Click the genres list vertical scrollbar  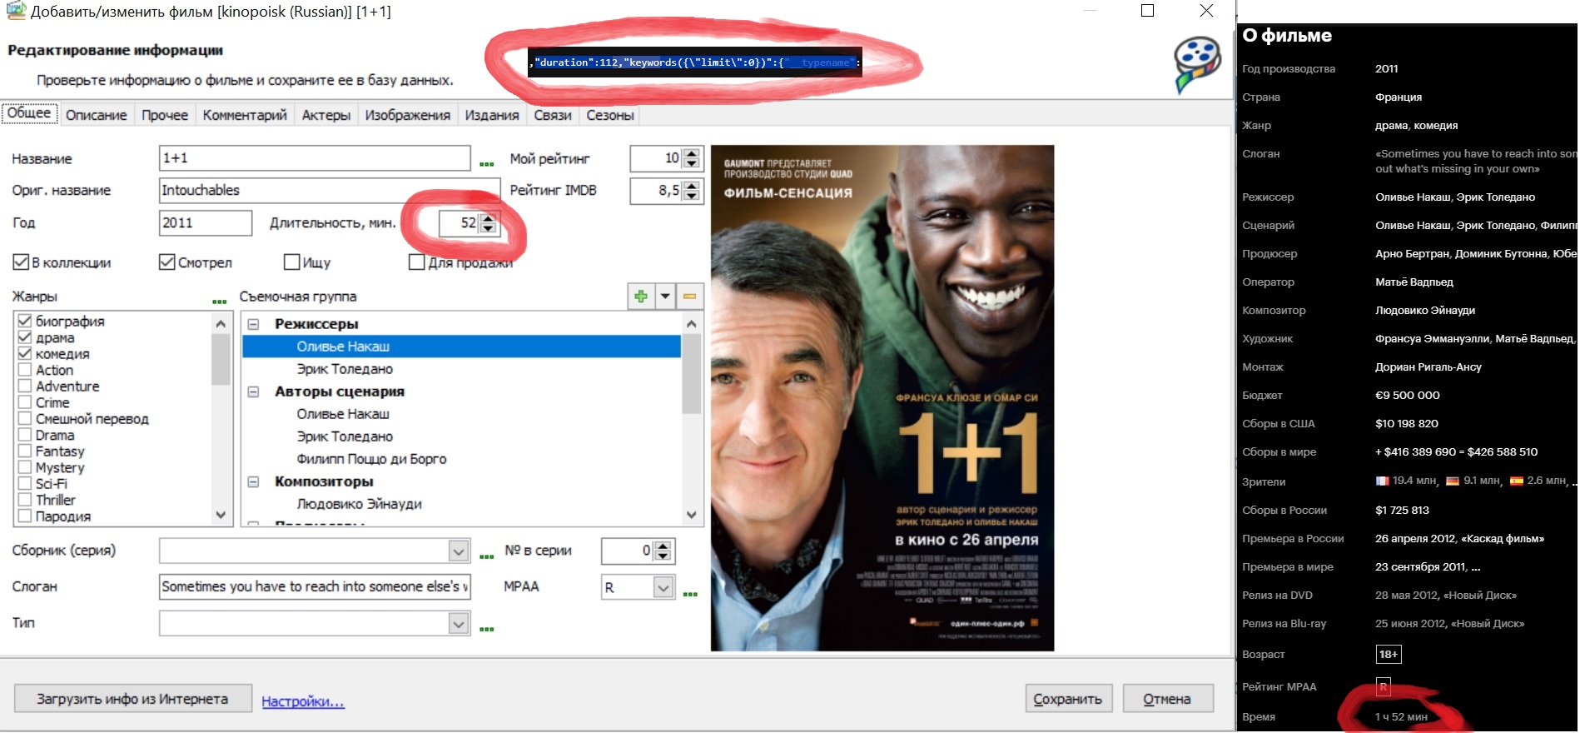coord(221,419)
